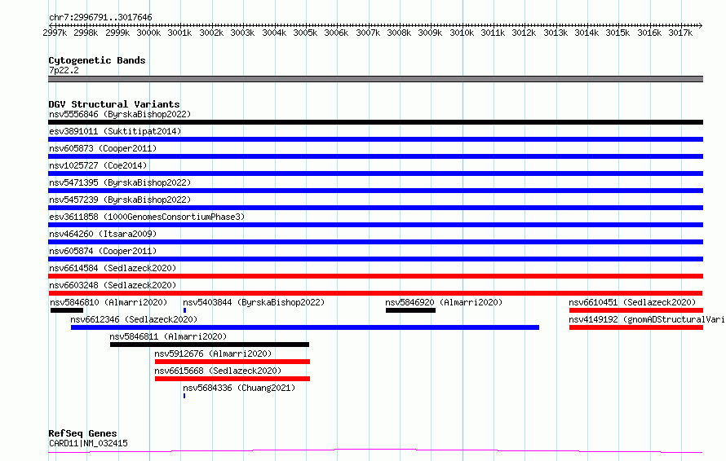
Task: Click the red bar under nsv6603248
Action: (x=375, y=293)
